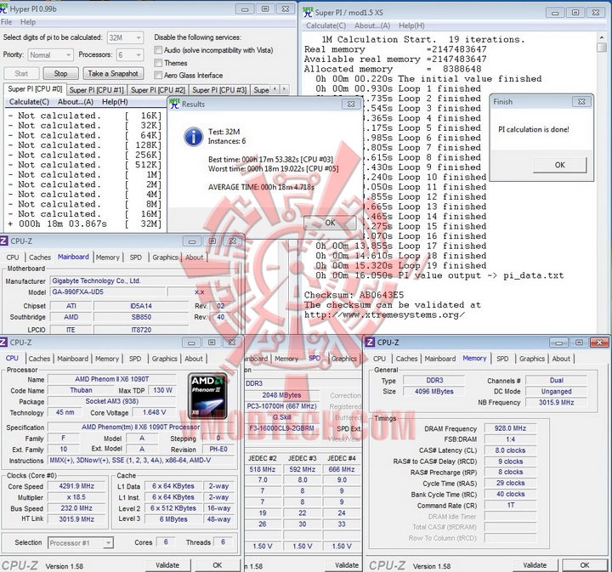Open digits of pi dropdown showing 32M

pyautogui.click(x=125, y=38)
